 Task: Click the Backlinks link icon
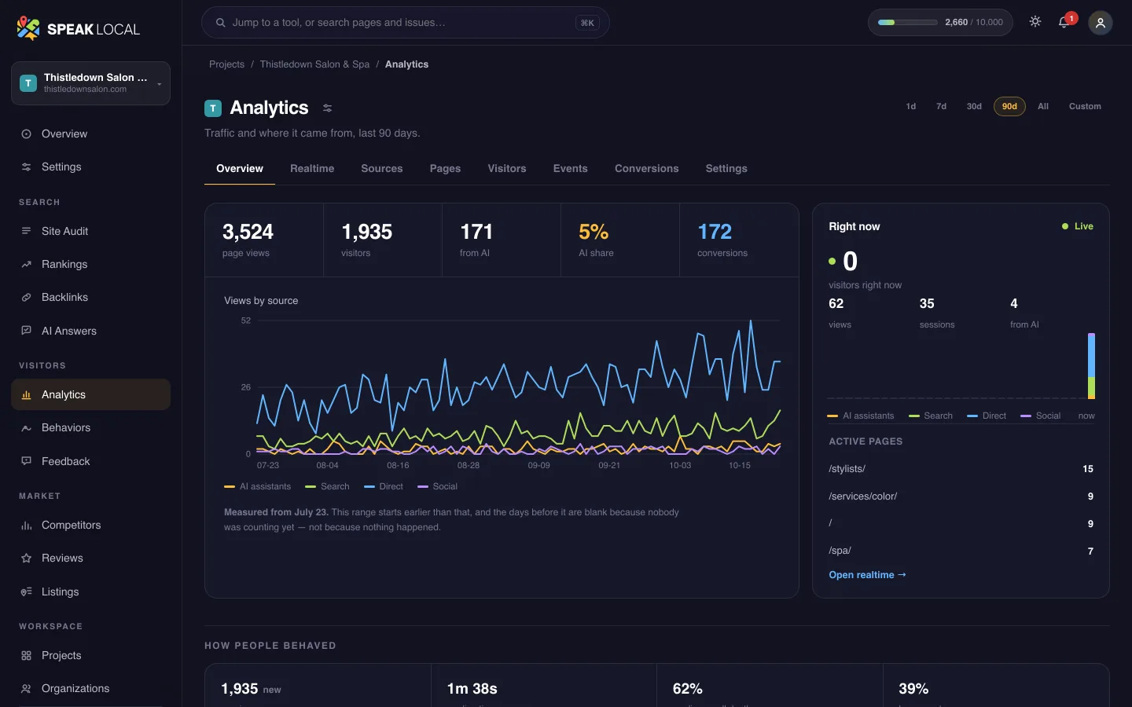26,298
